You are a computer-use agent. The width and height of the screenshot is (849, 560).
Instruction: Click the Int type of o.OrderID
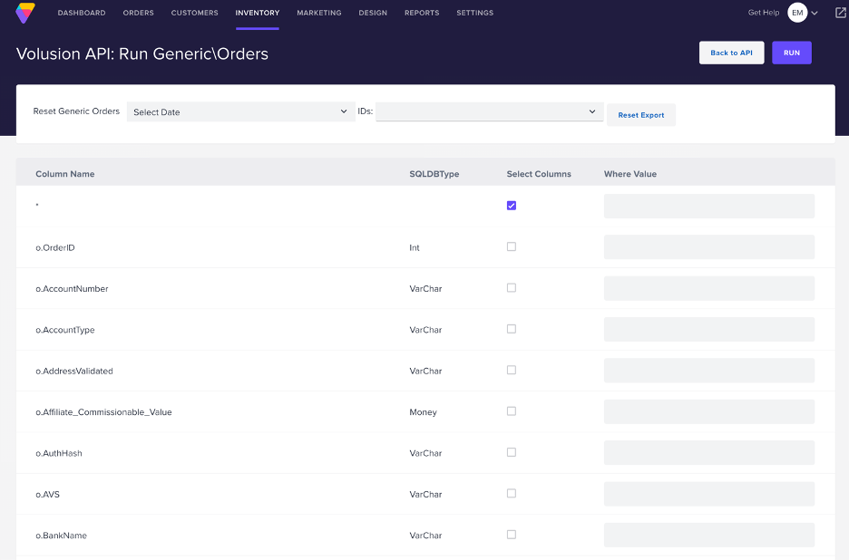415,247
